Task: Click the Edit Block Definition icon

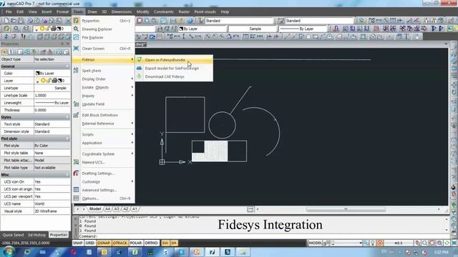Action: pyautogui.click(x=76, y=115)
